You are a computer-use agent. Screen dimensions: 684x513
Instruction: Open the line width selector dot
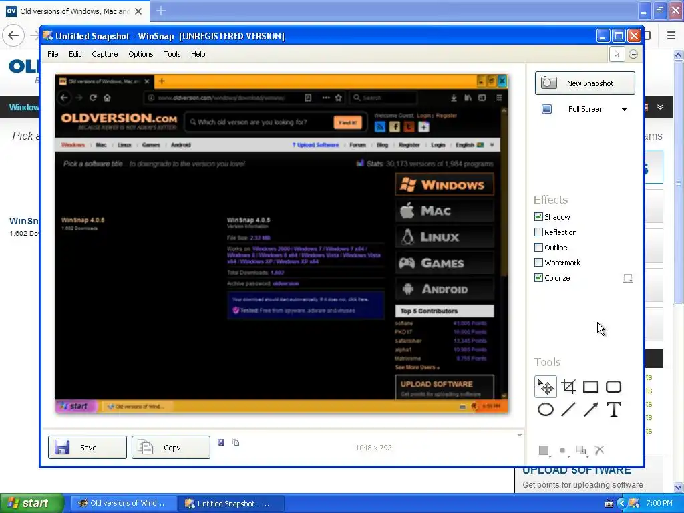(x=562, y=451)
